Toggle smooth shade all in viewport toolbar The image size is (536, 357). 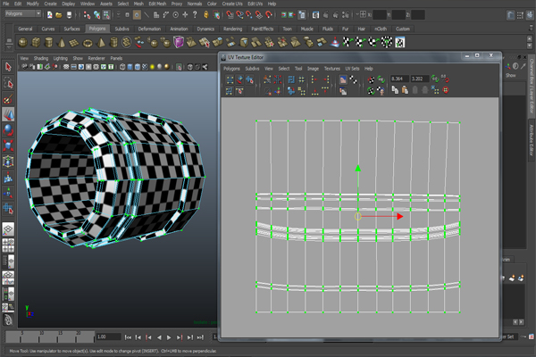pos(130,67)
